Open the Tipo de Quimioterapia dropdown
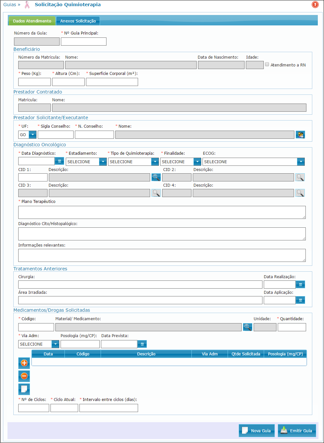This screenshot has height=443, width=324. click(x=155, y=162)
